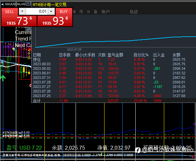Viewport: 196px width, 161px height.
Task: Click the 余额 column header
Action: pyautogui.click(x=177, y=55)
